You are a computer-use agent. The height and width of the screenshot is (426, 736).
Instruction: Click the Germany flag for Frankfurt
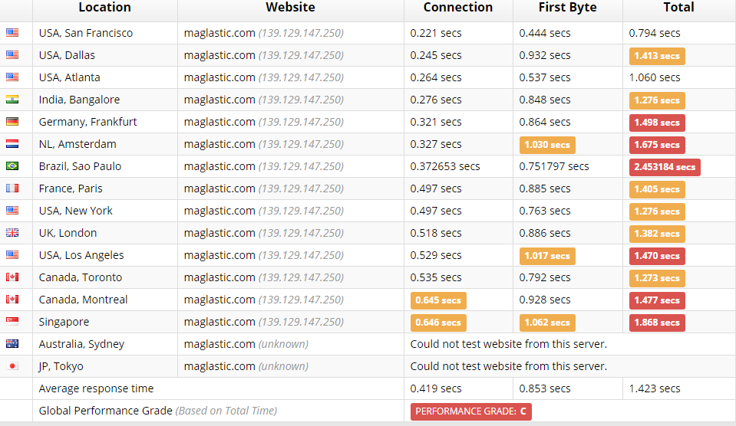coord(12,121)
